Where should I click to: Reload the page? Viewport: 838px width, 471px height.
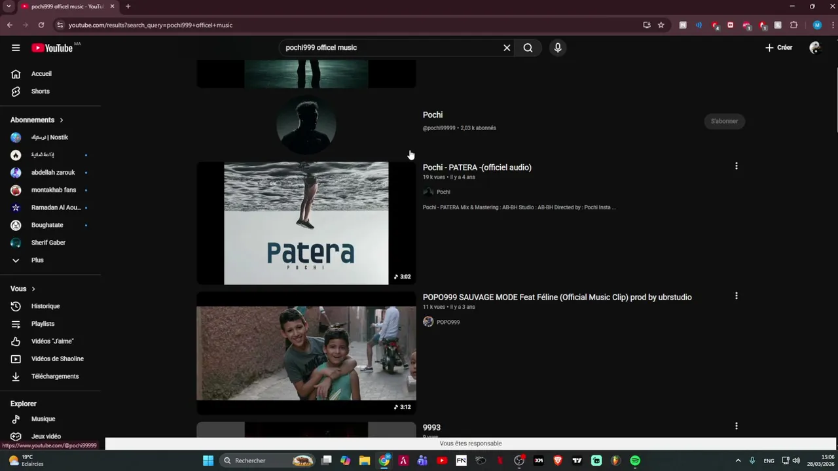[x=41, y=25]
